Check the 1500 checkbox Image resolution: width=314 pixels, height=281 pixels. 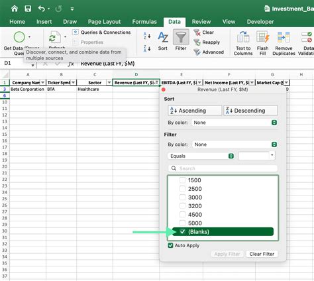point(182,180)
